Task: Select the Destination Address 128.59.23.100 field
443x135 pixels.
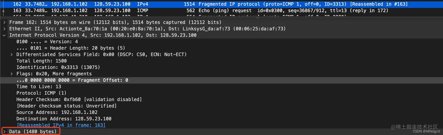Action: 64,119
